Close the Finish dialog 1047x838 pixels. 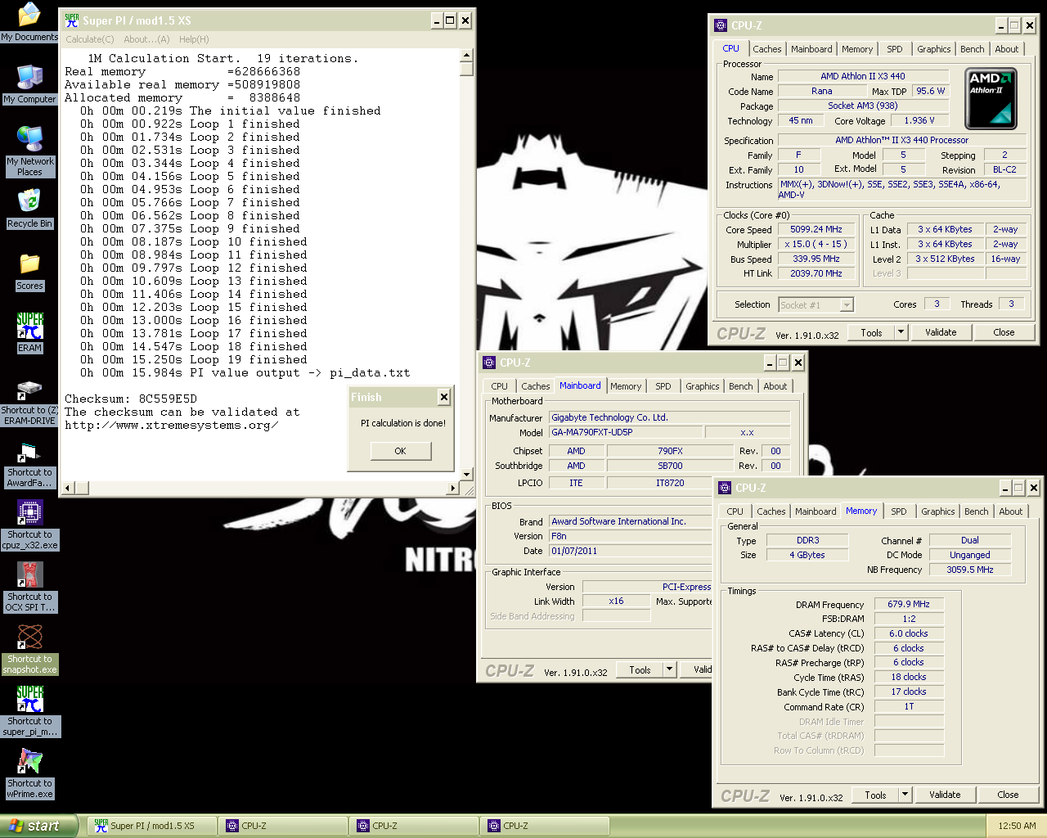click(x=443, y=397)
